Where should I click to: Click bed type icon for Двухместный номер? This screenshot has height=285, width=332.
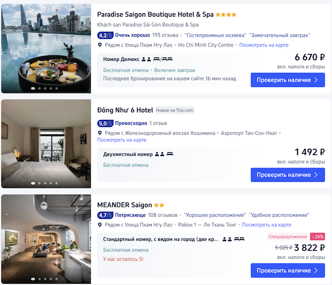pyautogui.click(x=170, y=154)
